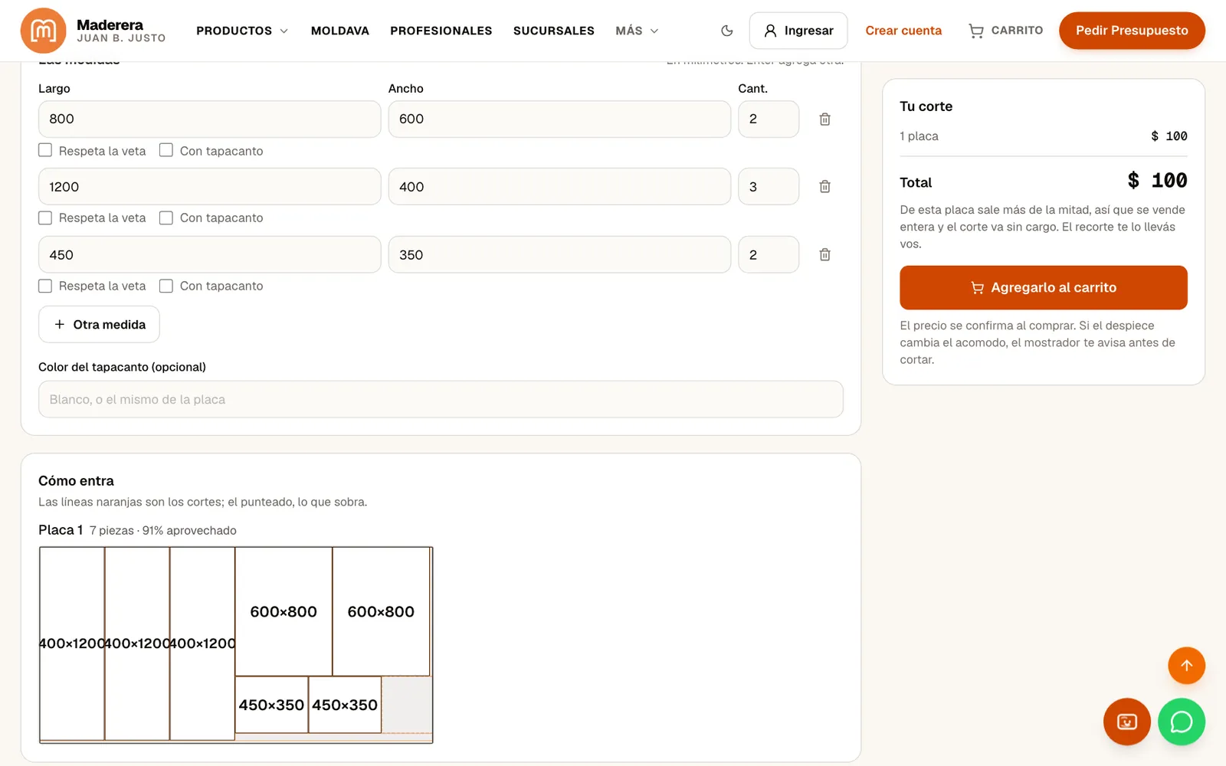Click the Maderera logo icon
The width and height of the screenshot is (1226, 766).
(x=43, y=31)
